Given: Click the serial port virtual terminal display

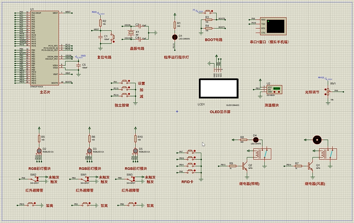Looking at the screenshot, I should pos(276,26).
